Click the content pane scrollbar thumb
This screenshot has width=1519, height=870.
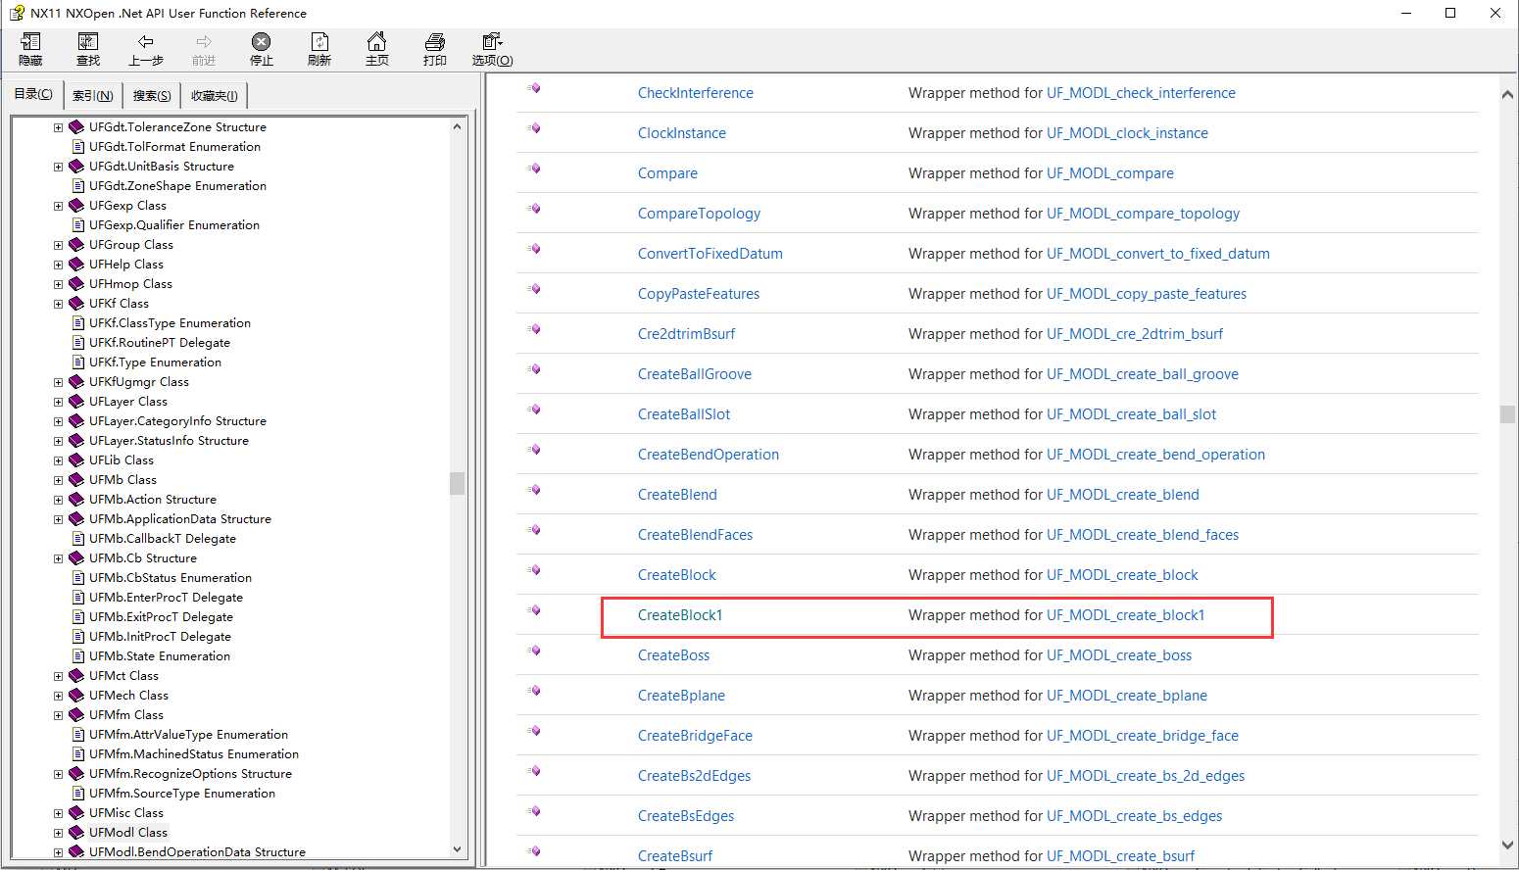[1507, 414]
